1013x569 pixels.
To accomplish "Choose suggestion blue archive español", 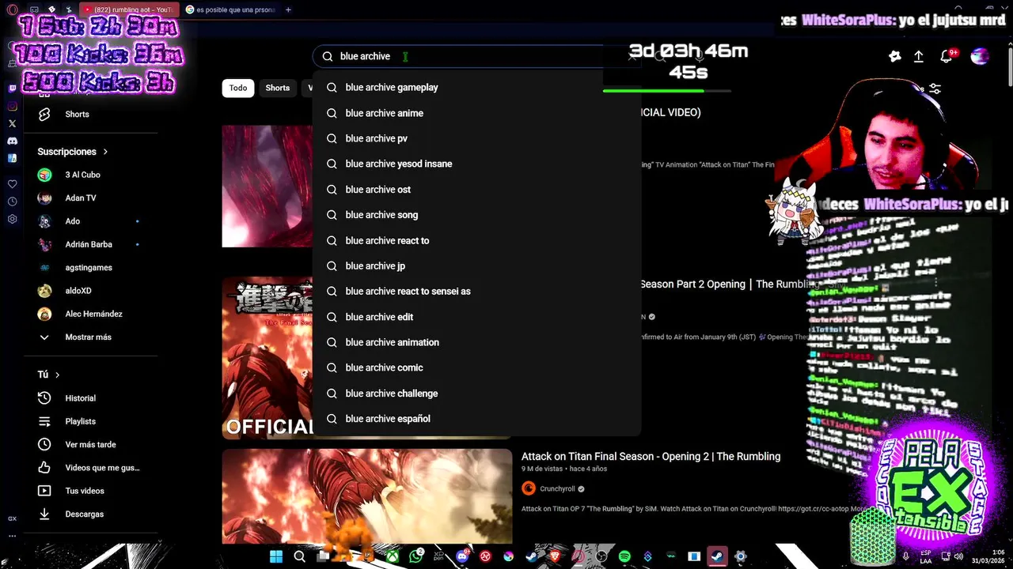I will coord(476,419).
